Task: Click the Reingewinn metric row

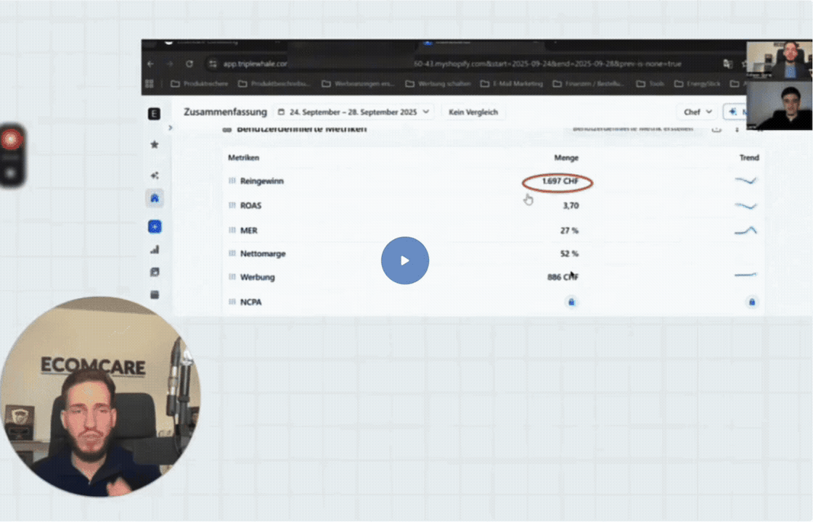Action: (x=262, y=181)
